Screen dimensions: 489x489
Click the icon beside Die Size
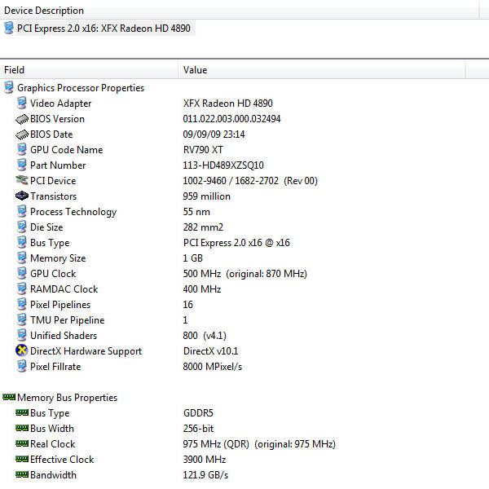(21, 227)
